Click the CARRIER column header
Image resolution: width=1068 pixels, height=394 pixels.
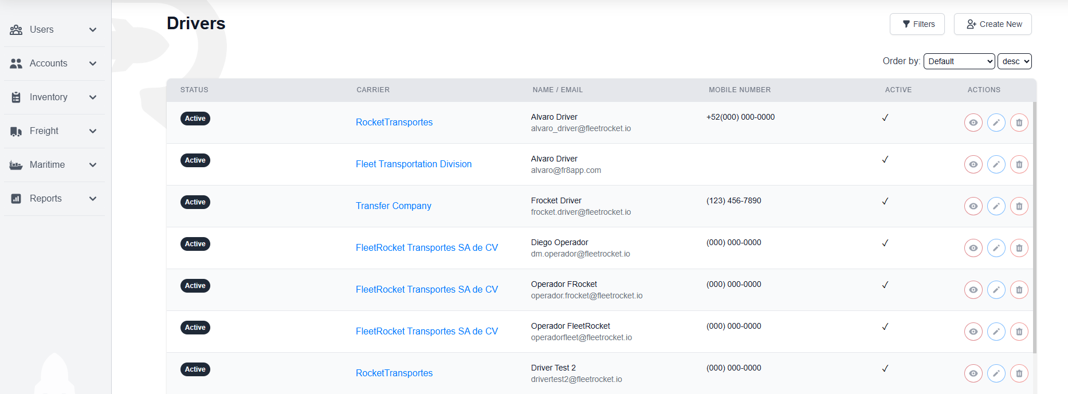373,90
